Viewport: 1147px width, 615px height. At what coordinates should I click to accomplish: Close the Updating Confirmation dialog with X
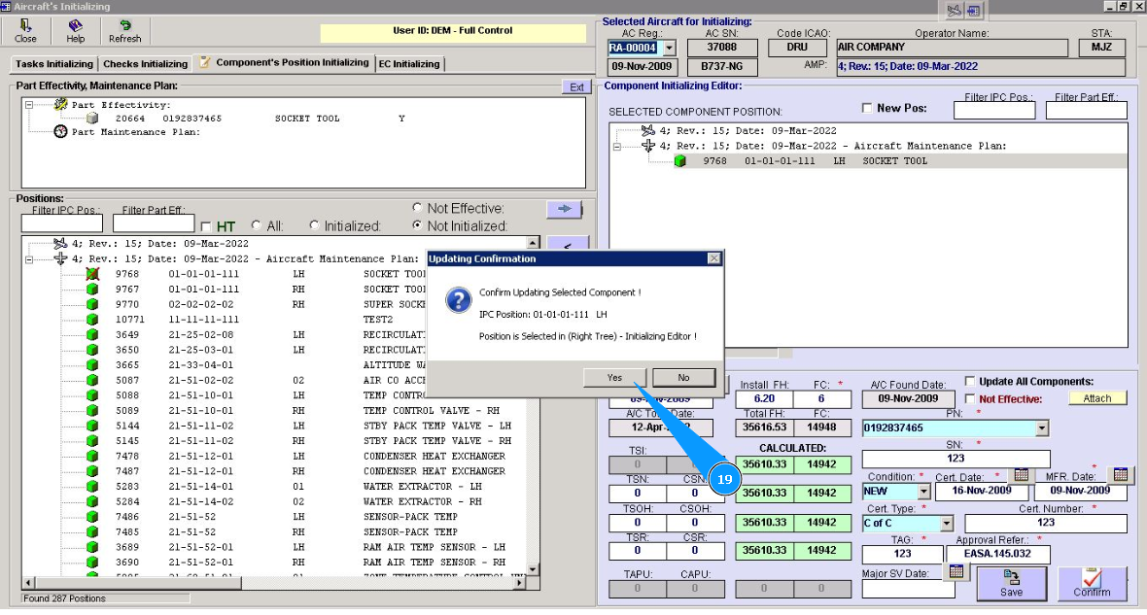coord(714,259)
